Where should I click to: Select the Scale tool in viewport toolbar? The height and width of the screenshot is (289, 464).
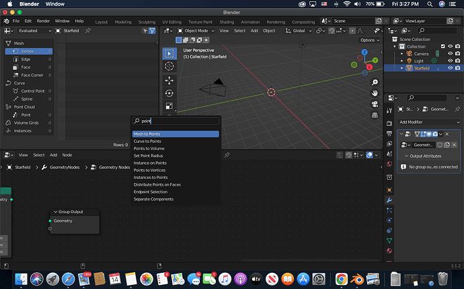click(x=169, y=106)
